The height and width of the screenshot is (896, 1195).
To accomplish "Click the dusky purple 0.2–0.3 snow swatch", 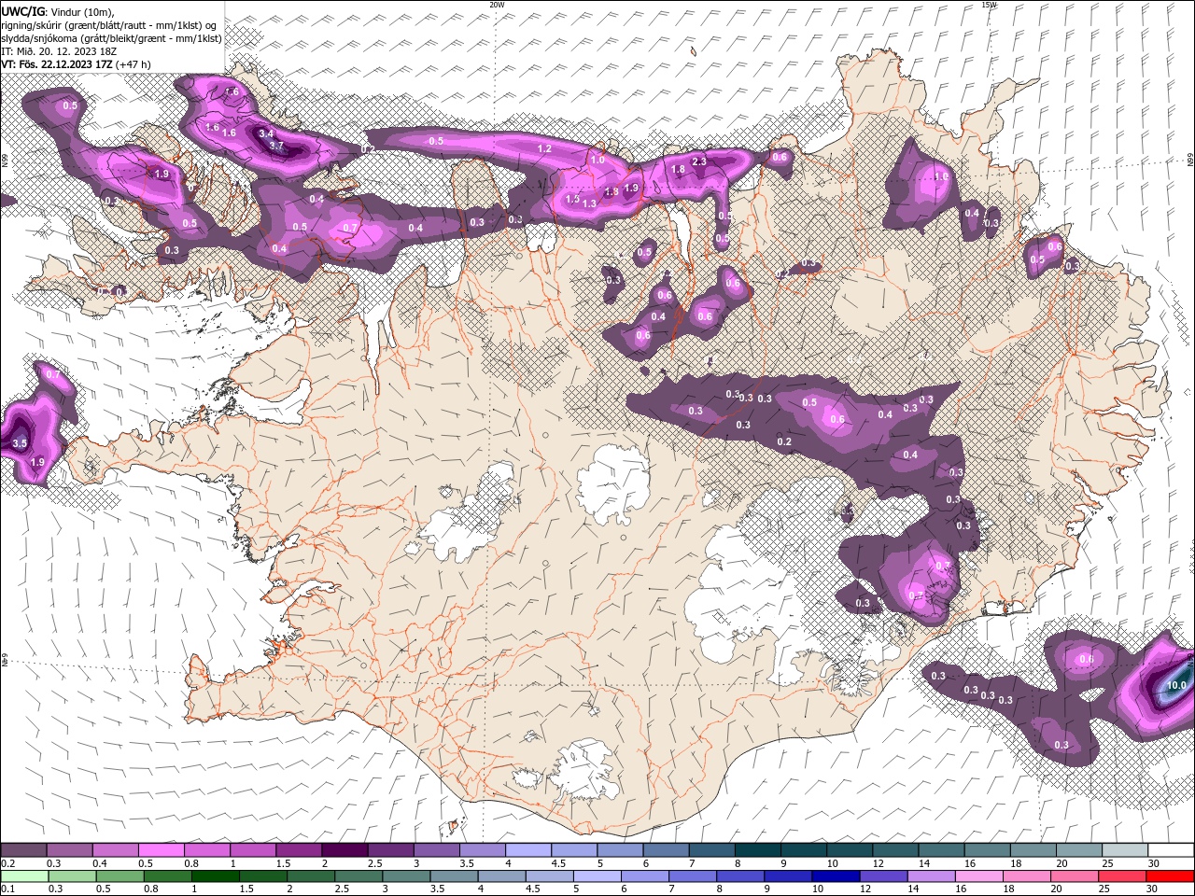I will coord(23,850).
